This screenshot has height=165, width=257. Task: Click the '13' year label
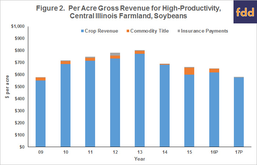click(x=140, y=152)
